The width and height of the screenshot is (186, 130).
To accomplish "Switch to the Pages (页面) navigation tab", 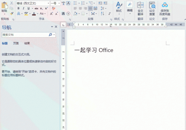I will click(16, 44).
